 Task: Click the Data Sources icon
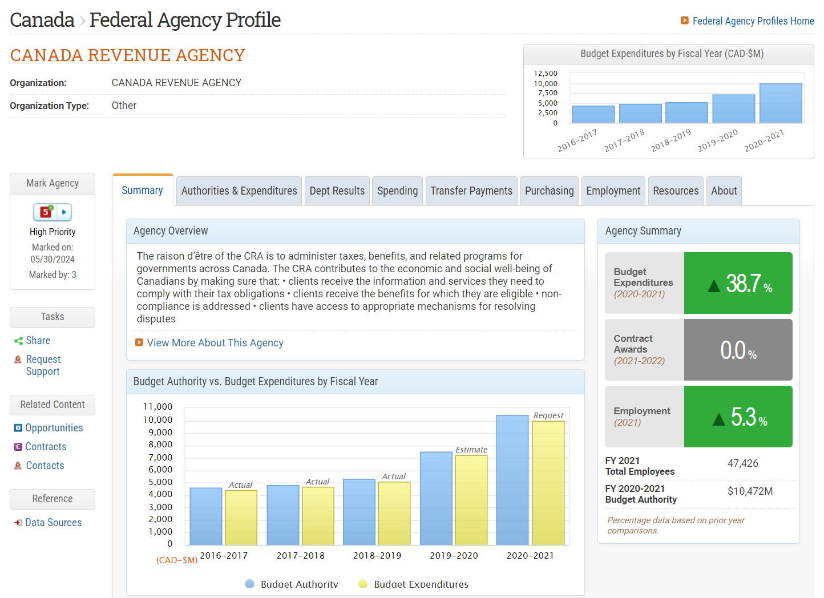[x=18, y=523]
